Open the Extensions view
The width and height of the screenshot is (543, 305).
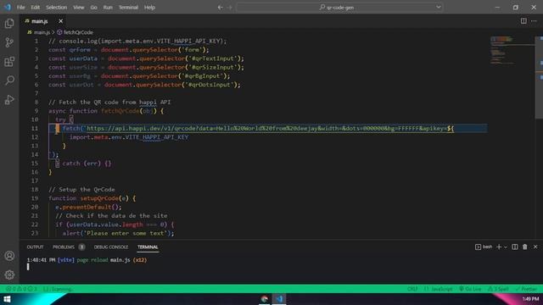pos(9,62)
